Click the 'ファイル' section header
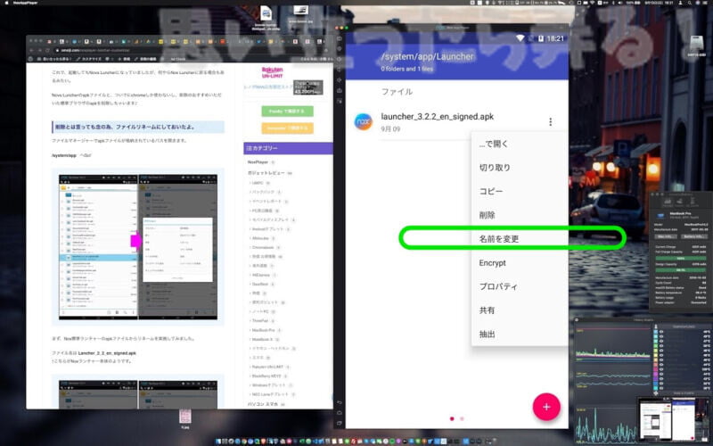The width and height of the screenshot is (713, 446). click(397, 92)
